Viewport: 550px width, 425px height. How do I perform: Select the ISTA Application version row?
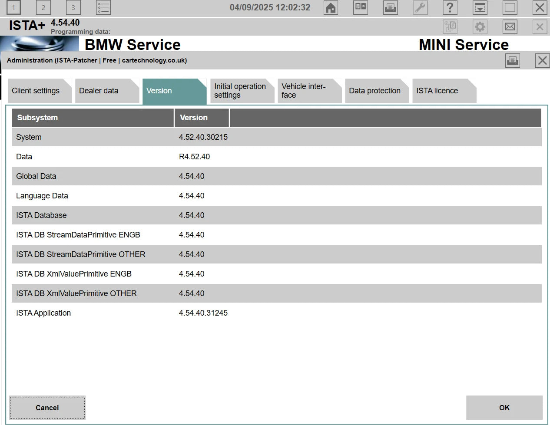click(174, 313)
